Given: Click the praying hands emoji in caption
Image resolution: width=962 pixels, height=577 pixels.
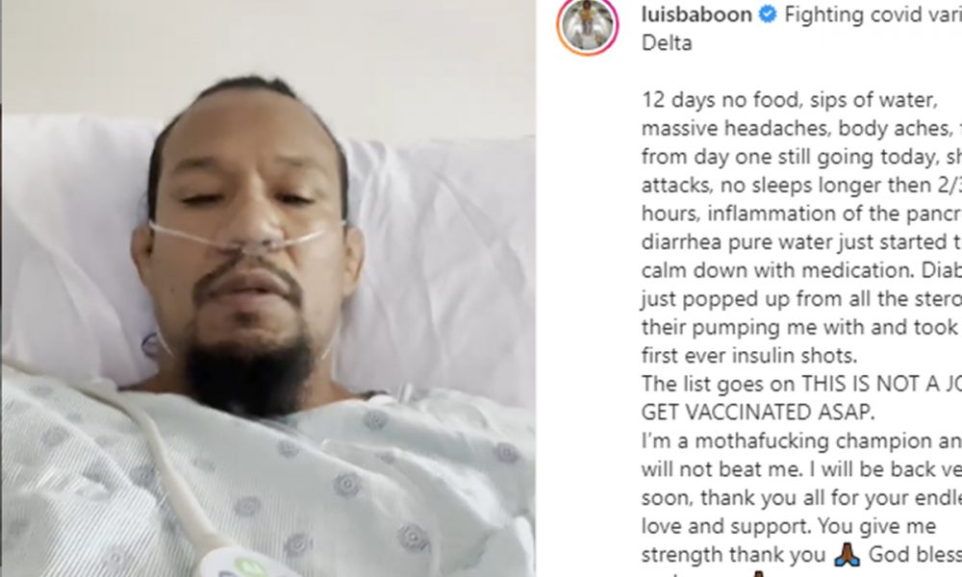Looking at the screenshot, I should tap(847, 554).
